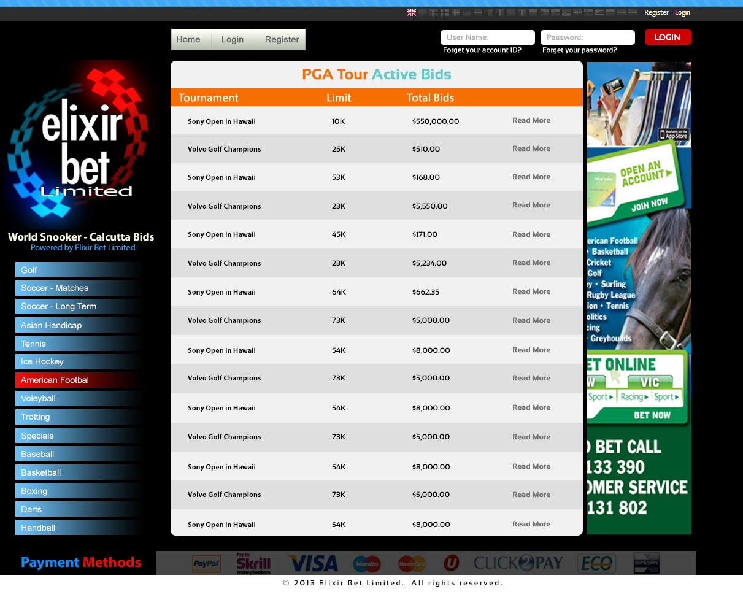Click the Open An Account Join Now banner
The image size is (743, 597).
click(636, 184)
